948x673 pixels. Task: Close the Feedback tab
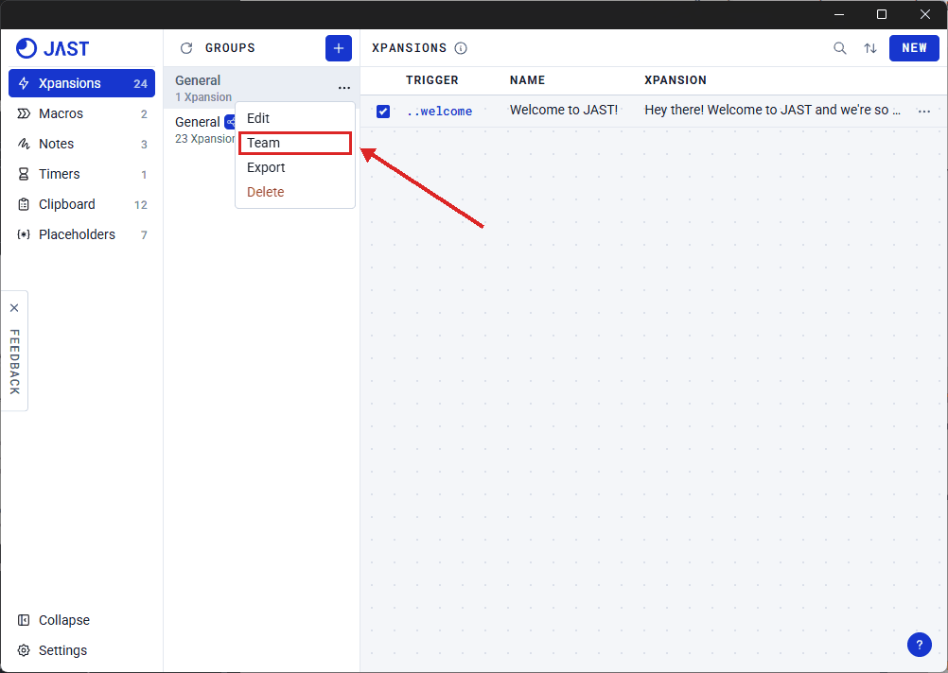click(x=14, y=308)
